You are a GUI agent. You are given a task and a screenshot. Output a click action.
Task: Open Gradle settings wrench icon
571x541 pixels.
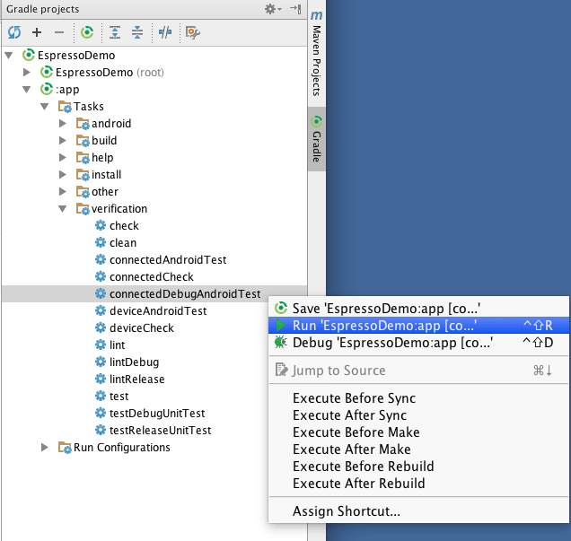point(193,32)
